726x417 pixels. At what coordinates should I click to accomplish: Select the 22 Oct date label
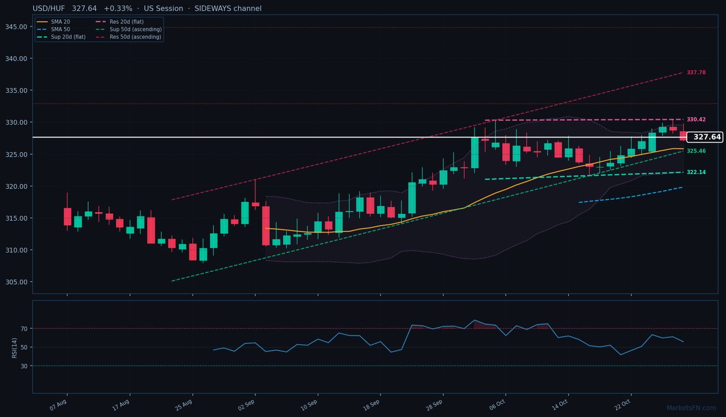coord(623,404)
